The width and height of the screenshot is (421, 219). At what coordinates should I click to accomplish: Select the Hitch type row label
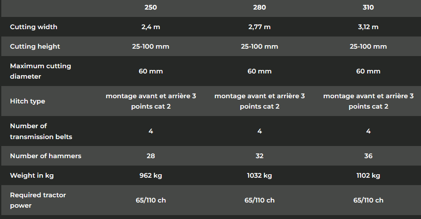[27, 101]
